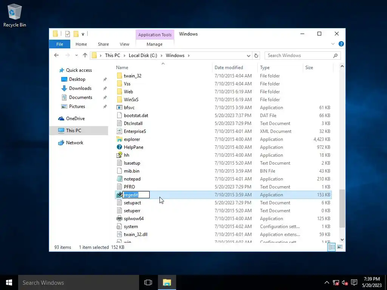Click the volume speaker tray icon
387x290 pixels.
(345, 282)
